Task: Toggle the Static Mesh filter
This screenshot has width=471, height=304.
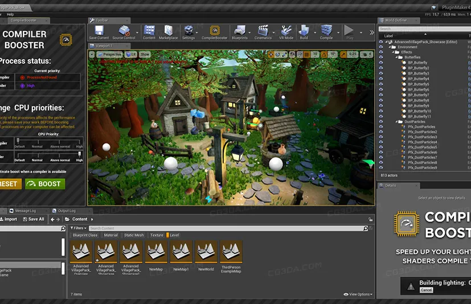Action: pos(134,235)
